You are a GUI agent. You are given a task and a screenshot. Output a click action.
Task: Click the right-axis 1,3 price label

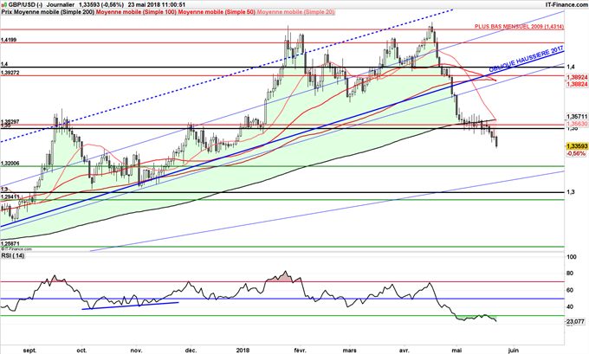tap(571, 192)
